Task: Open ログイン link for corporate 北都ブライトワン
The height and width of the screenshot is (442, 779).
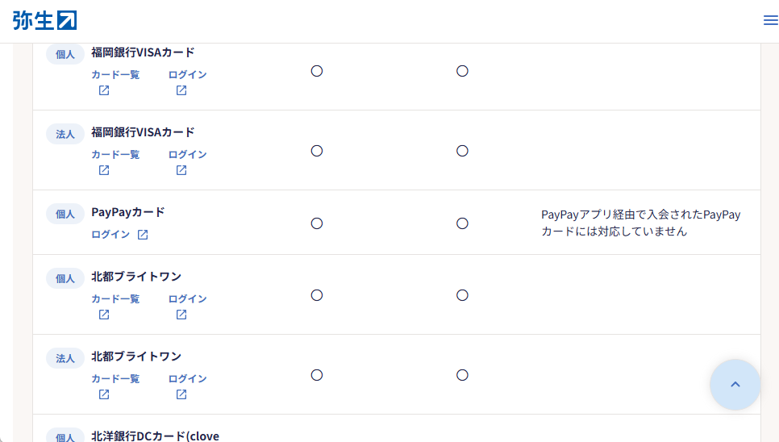Action: click(187, 378)
